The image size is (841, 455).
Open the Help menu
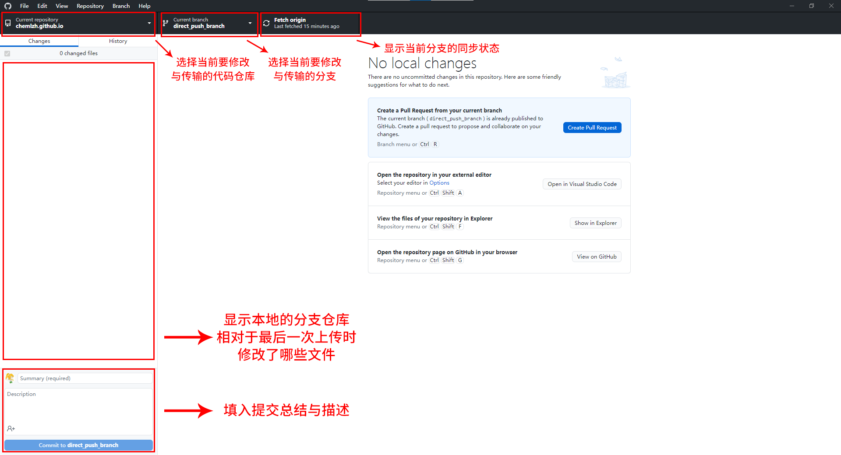pyautogui.click(x=145, y=6)
